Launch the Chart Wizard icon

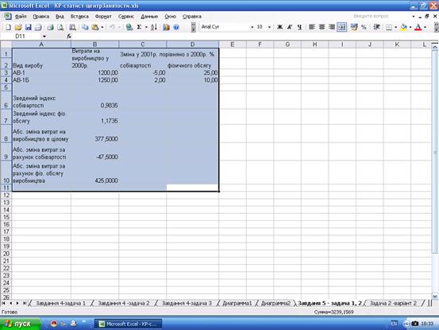click(166, 27)
